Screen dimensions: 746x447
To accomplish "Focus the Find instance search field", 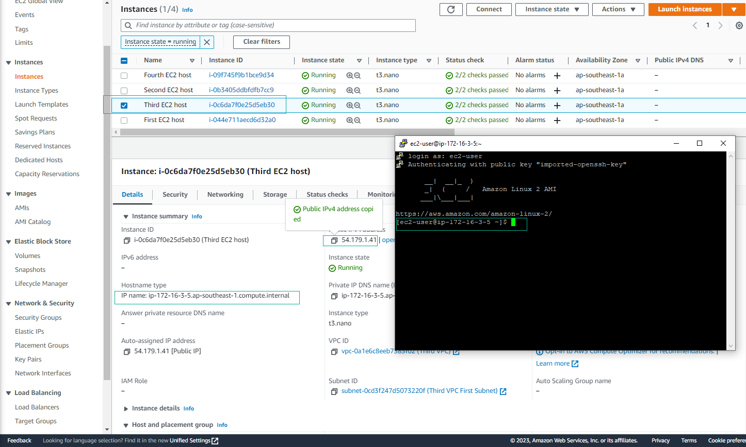I will tap(268, 25).
